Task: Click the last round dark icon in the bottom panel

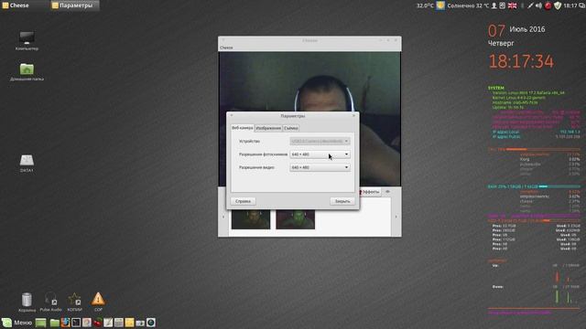Action: [x=151, y=323]
